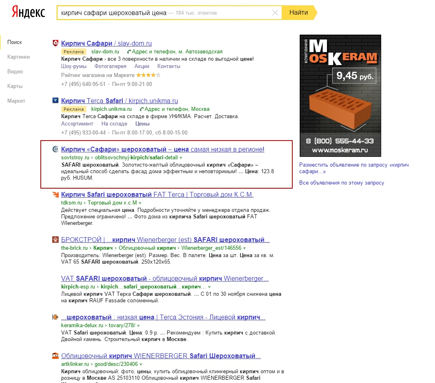Switch to Карты in sidebar
Image resolution: width=435 pixels, height=383 pixels.
pyautogui.click(x=15, y=86)
